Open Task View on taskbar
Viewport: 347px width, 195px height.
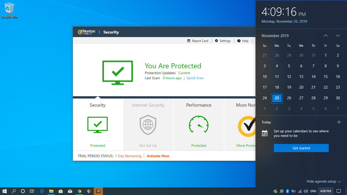[x=32, y=191]
